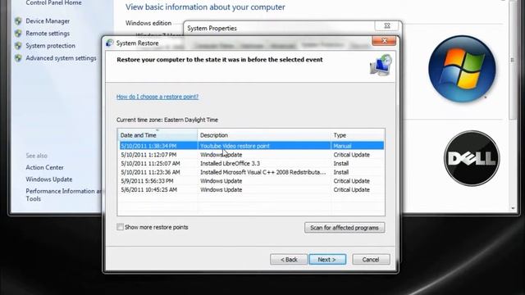This screenshot has width=525, height=295.
Task: Open Action Center link
Action: click(x=44, y=167)
